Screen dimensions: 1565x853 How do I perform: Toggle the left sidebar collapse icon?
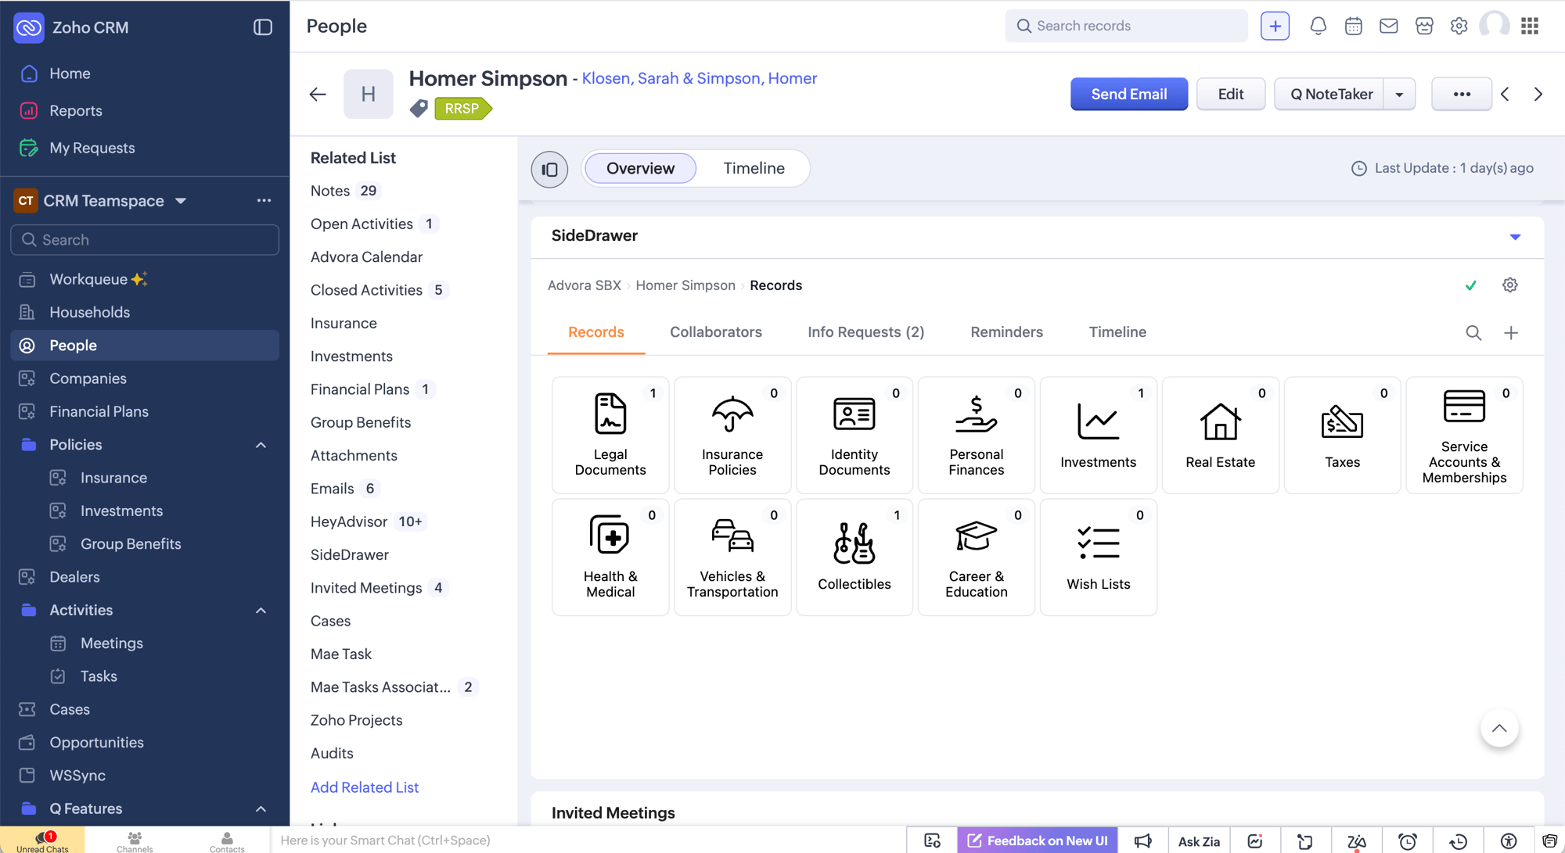pos(263,27)
